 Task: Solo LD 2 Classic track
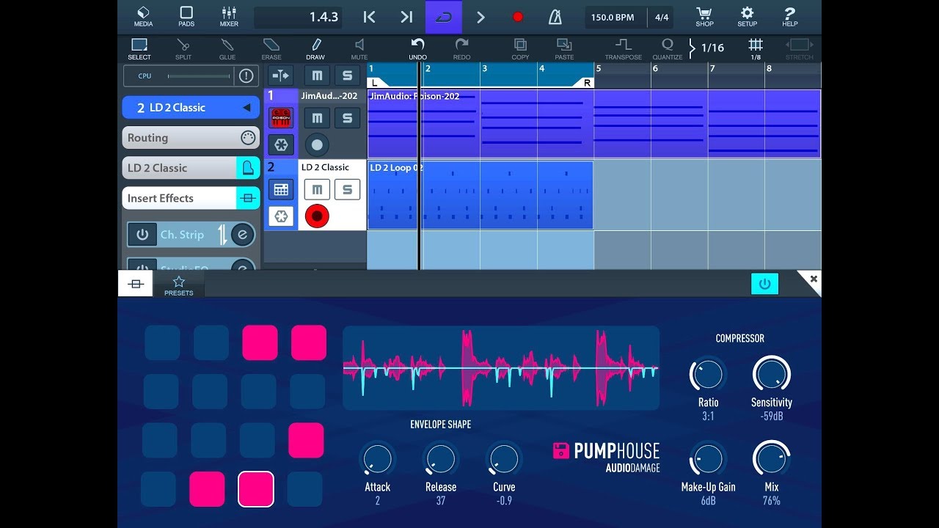pos(348,190)
